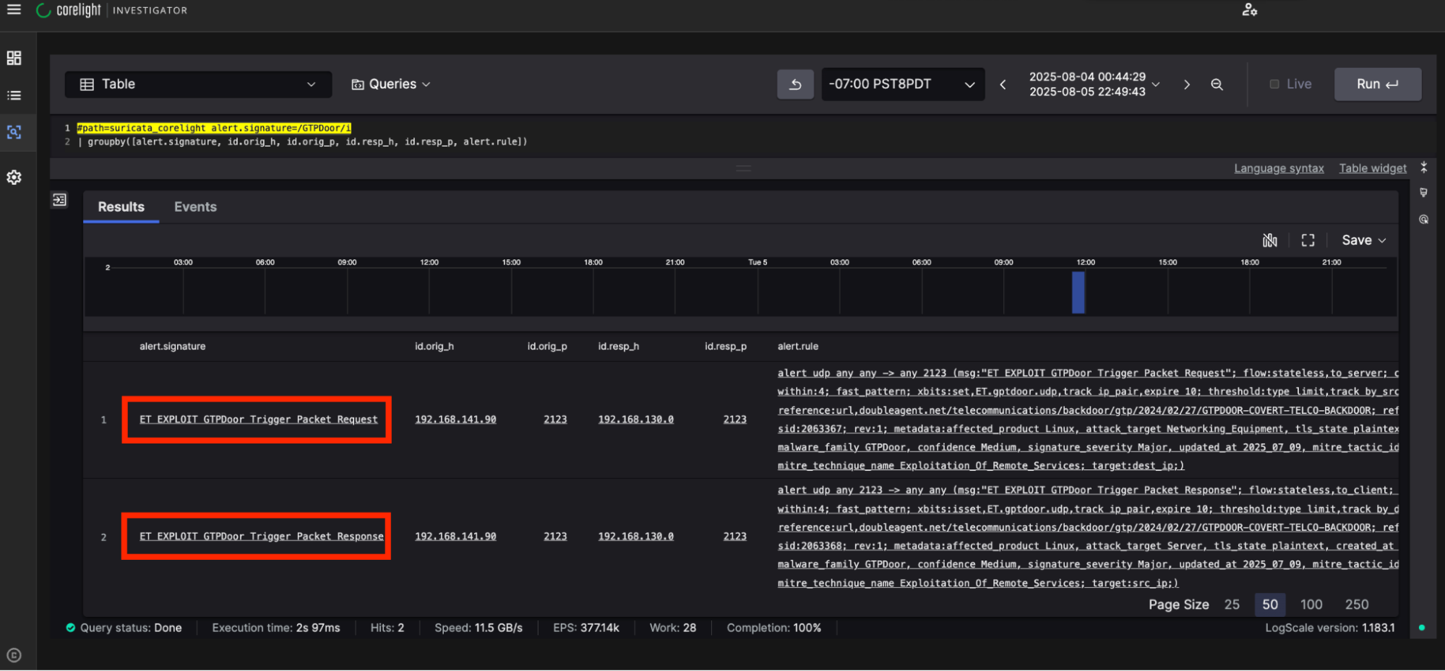Expand the Queries dropdown
This screenshot has width=1445, height=671.
pos(391,85)
